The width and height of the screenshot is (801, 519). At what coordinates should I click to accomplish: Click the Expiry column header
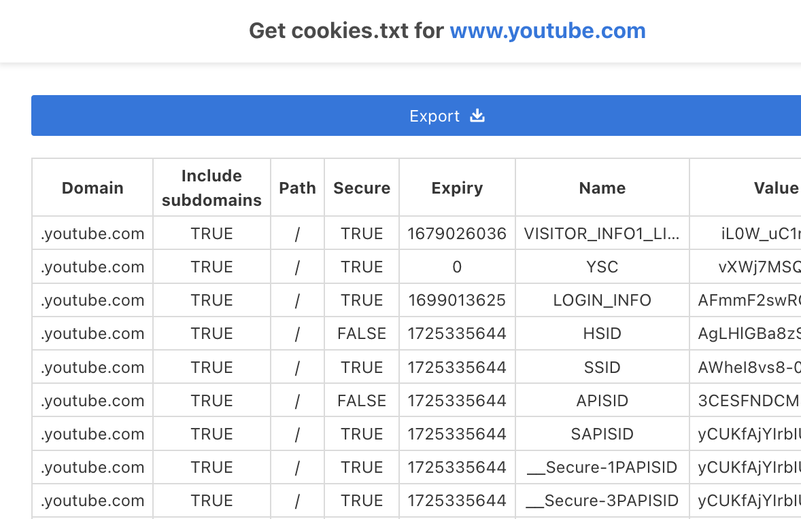coord(457,187)
